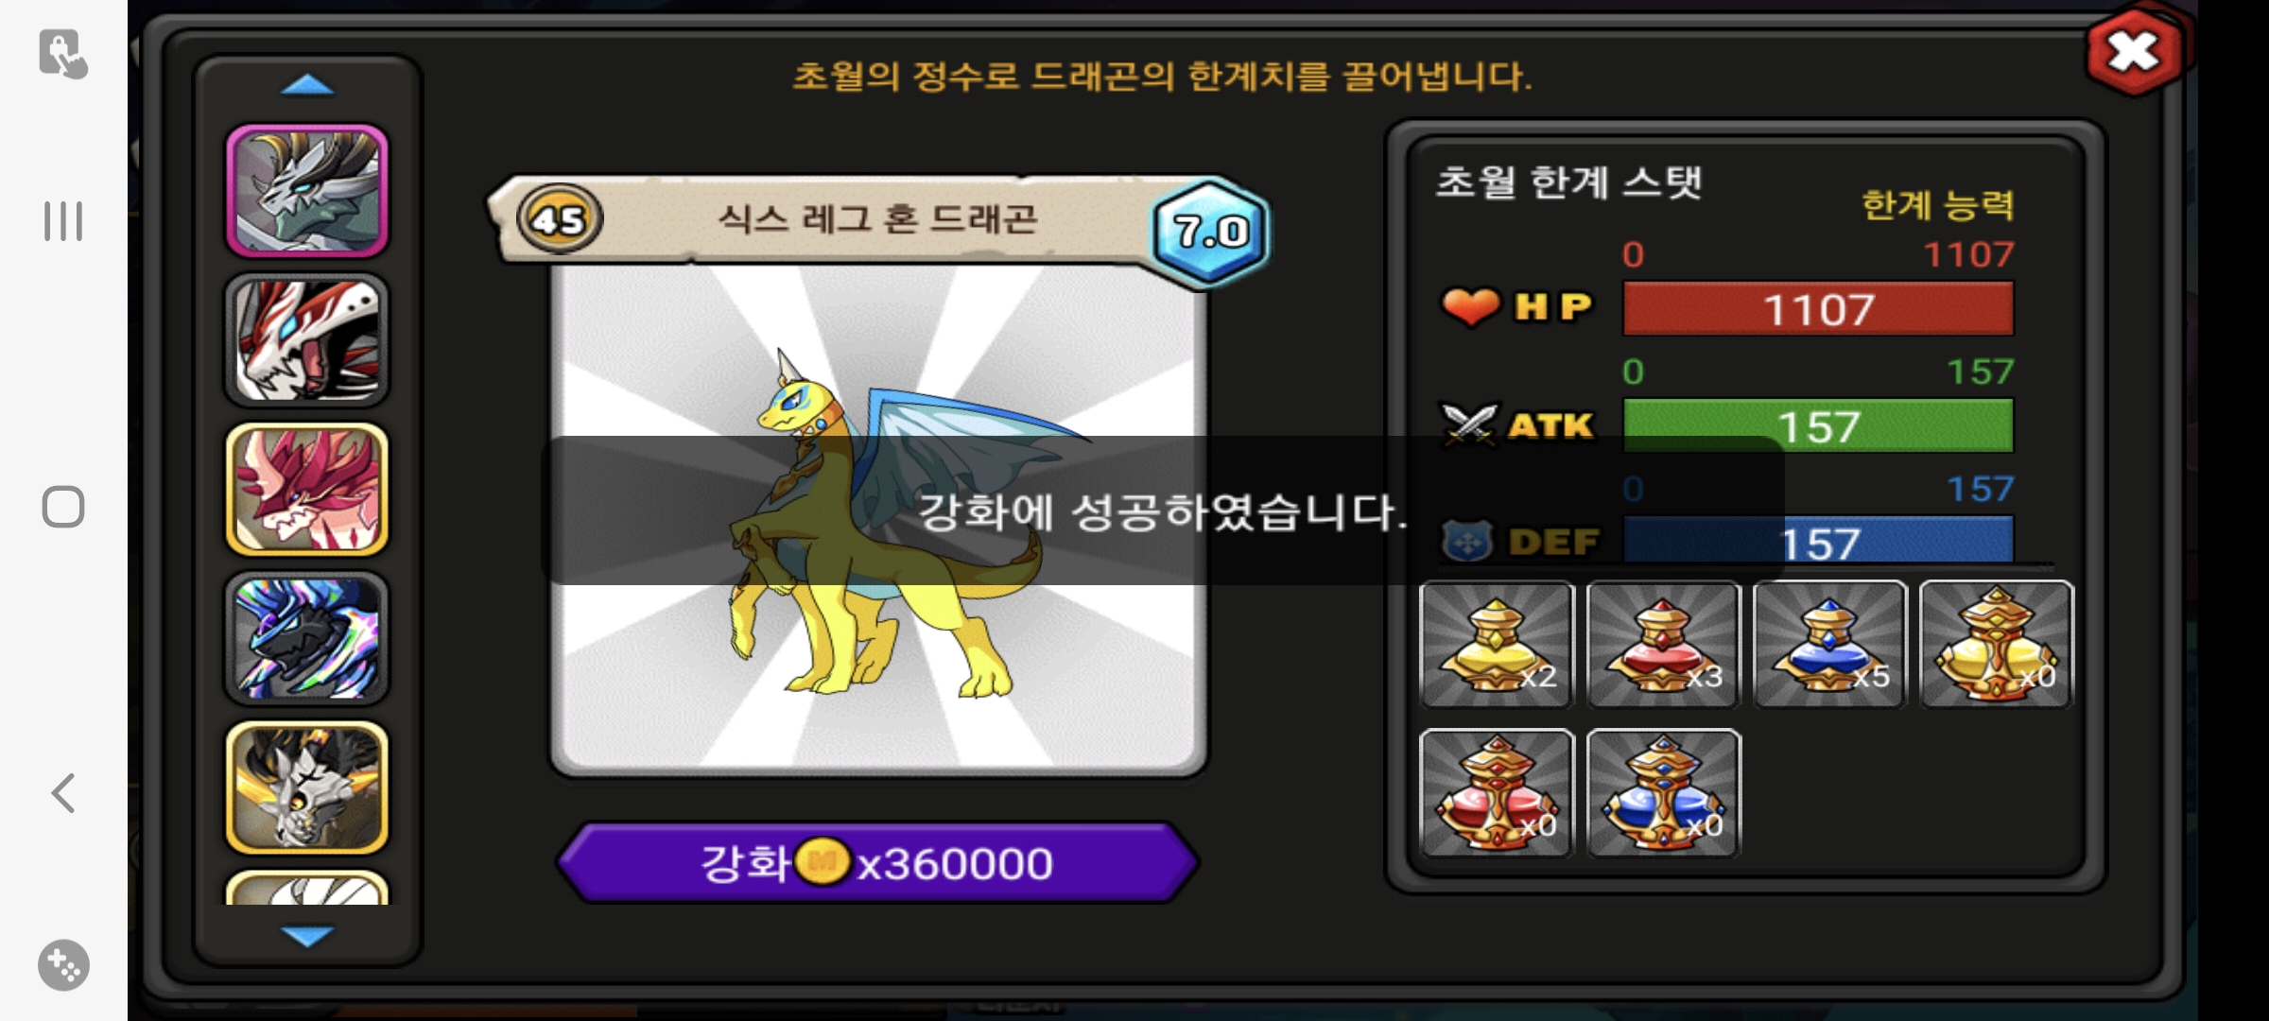
Task: Tap the red essence potion x3
Action: pyautogui.click(x=1663, y=644)
